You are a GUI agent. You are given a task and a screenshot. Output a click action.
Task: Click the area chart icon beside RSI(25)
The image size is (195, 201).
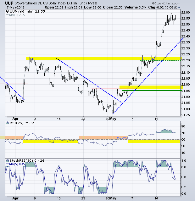coord(8,123)
